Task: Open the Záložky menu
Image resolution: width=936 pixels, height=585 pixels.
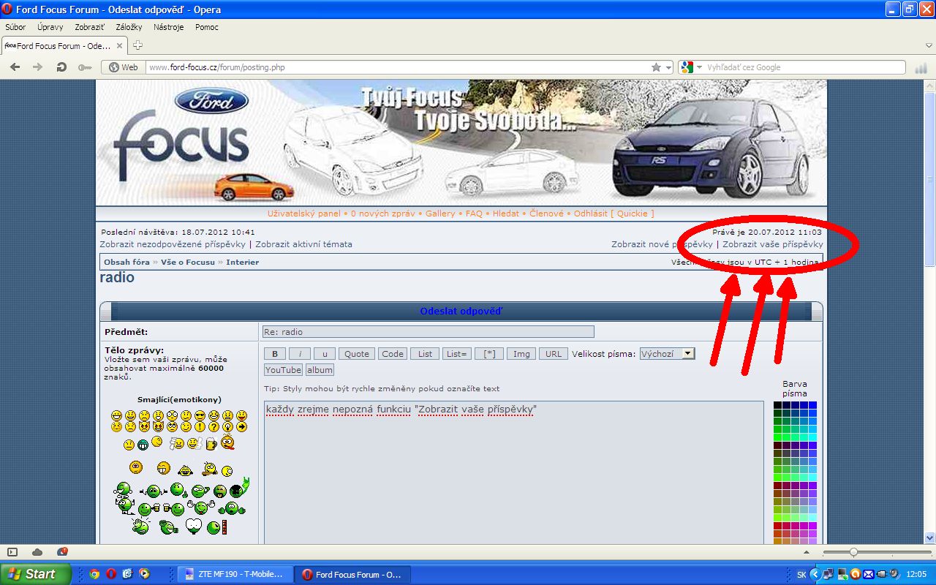Action: coord(129,27)
